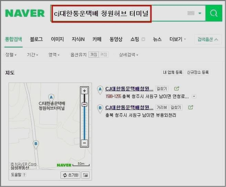The height and width of the screenshot is (187, 226).
Task: Open the on-screen keyboard icon in search box
Action: [191, 13]
